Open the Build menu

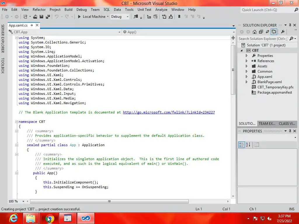68,10
